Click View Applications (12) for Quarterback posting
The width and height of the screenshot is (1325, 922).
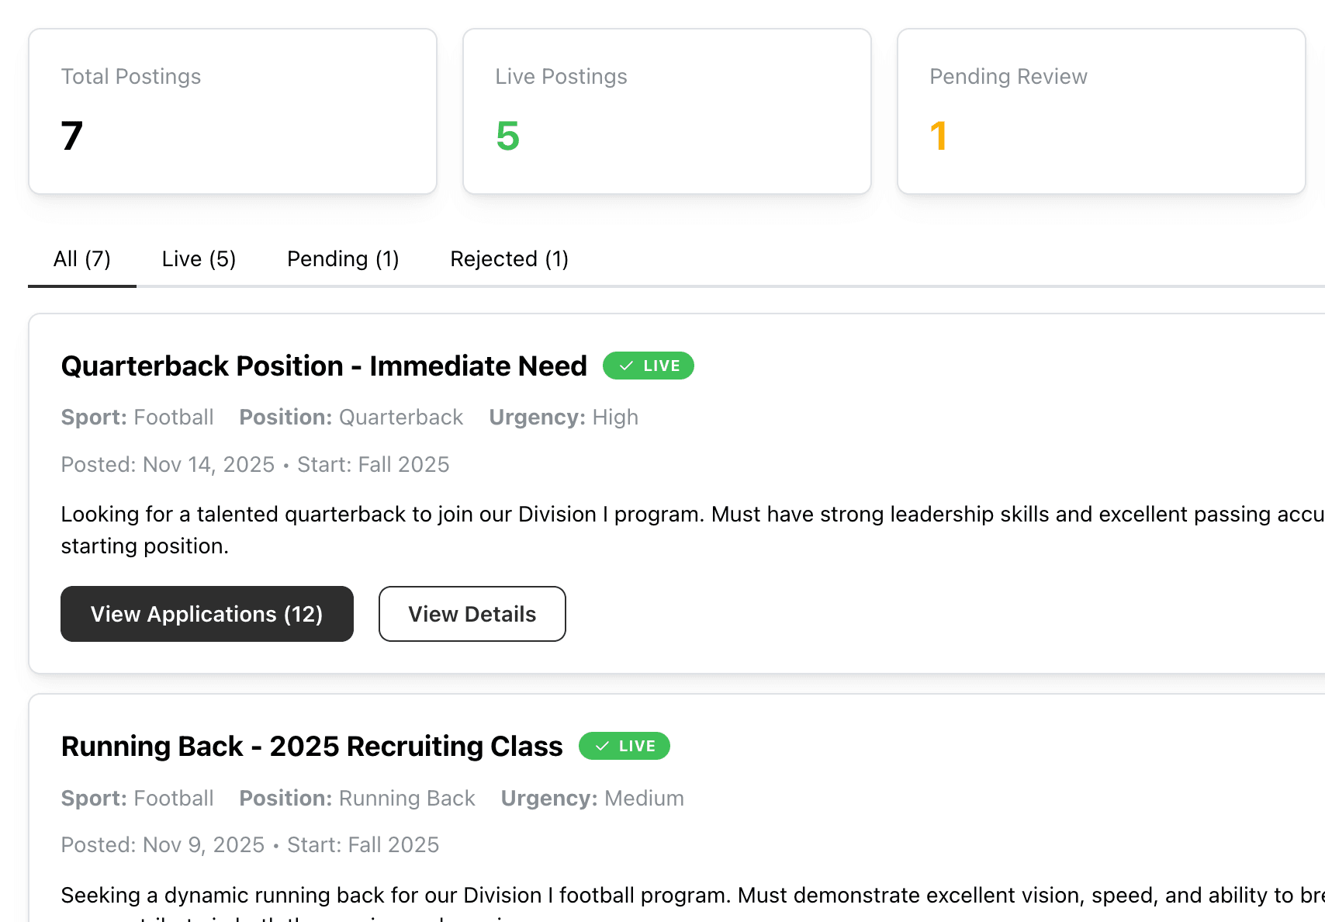click(x=206, y=614)
